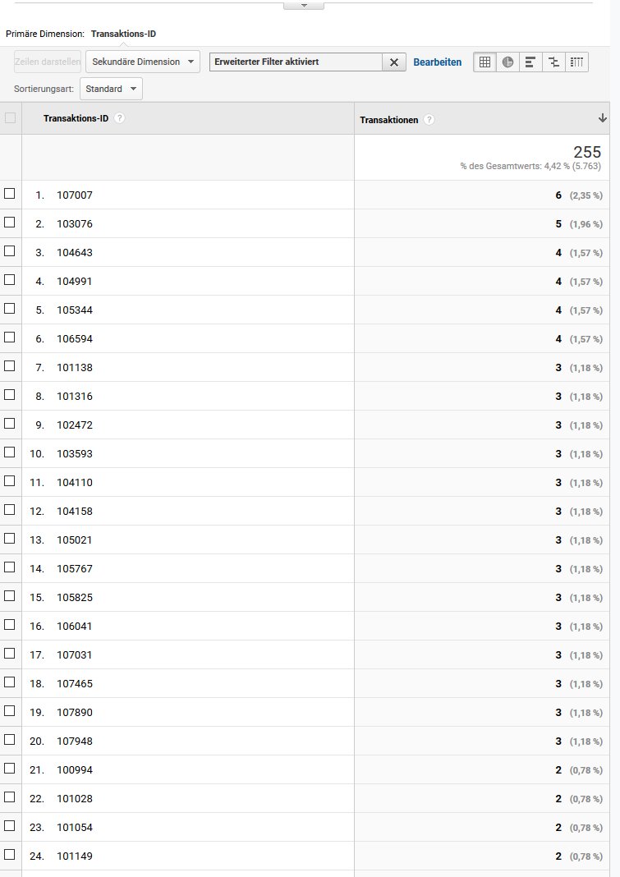Image resolution: width=620 pixels, height=877 pixels.
Task: Switch to pie chart view
Action: click(508, 62)
